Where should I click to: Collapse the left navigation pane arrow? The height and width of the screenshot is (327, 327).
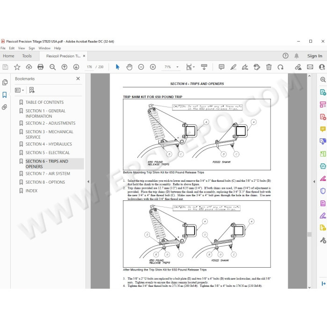88,182
